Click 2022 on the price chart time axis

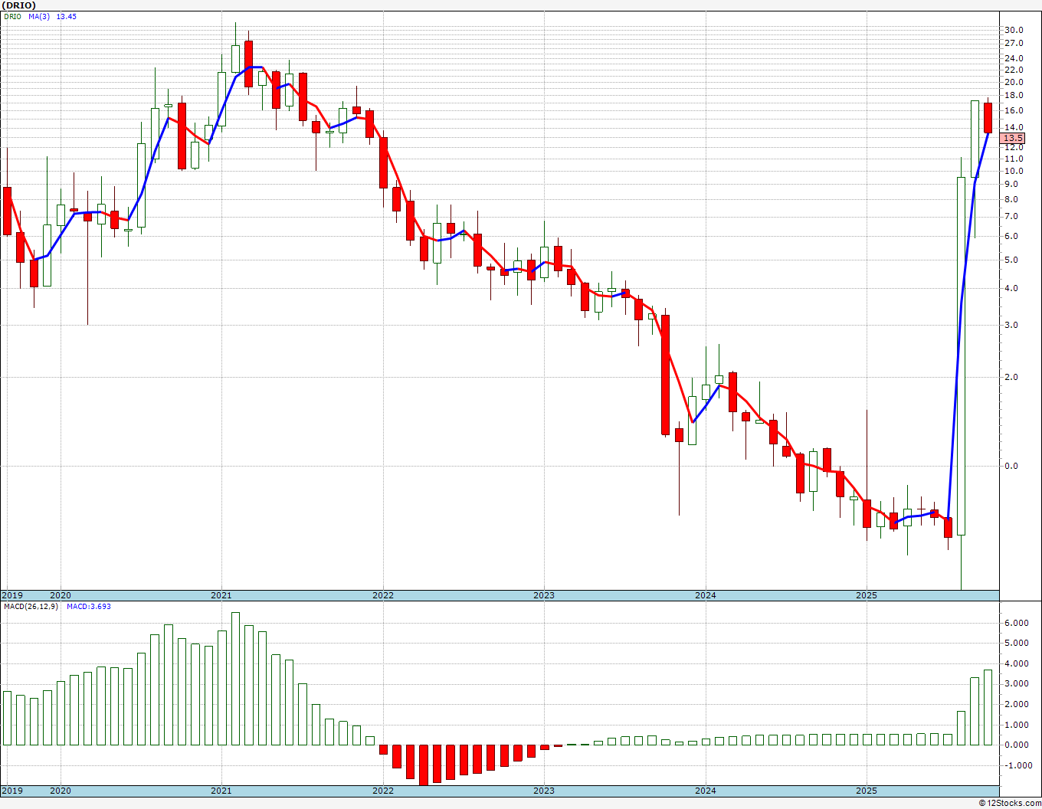tap(383, 595)
